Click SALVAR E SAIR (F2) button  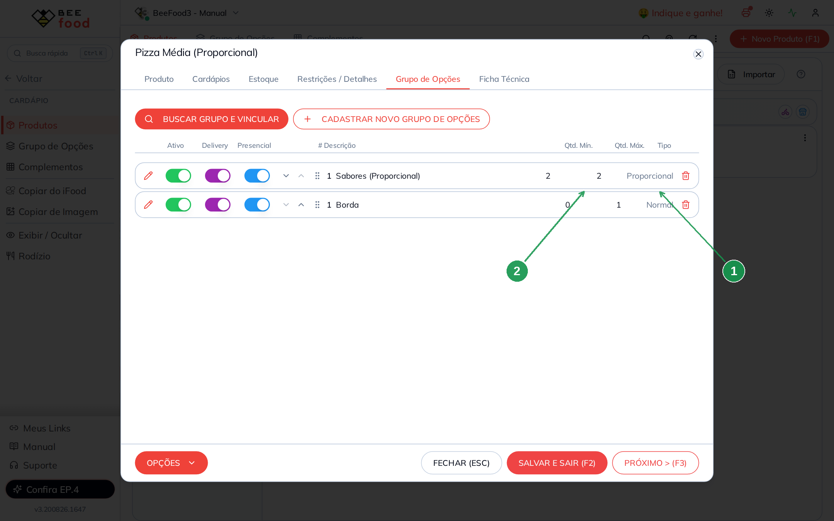[x=557, y=463]
